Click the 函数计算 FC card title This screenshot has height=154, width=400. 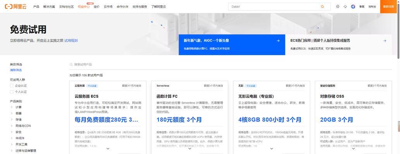point(167,96)
